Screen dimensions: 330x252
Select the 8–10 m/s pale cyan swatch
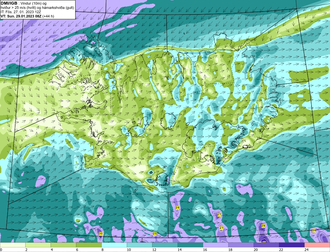114,245
